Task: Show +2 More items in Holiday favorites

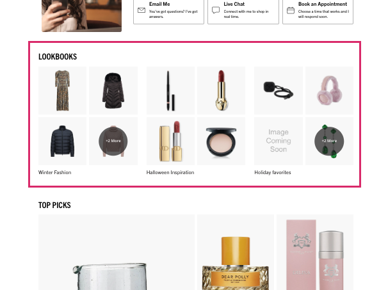Action: click(x=329, y=141)
